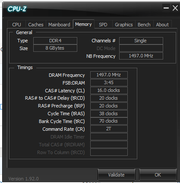Click the DRAM Frequency value field
Screen dimensions: 180x183
(x=109, y=75)
